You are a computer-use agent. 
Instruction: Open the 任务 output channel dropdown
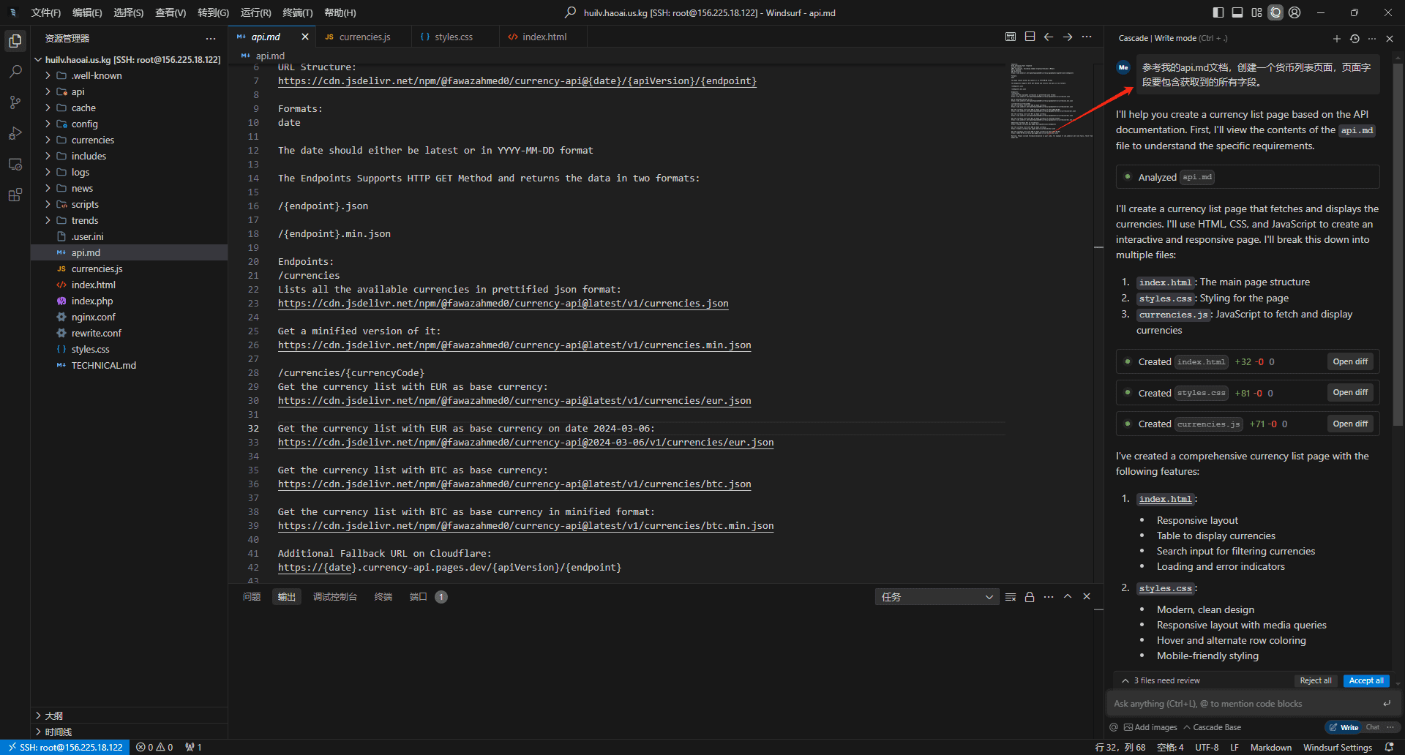[x=937, y=597]
